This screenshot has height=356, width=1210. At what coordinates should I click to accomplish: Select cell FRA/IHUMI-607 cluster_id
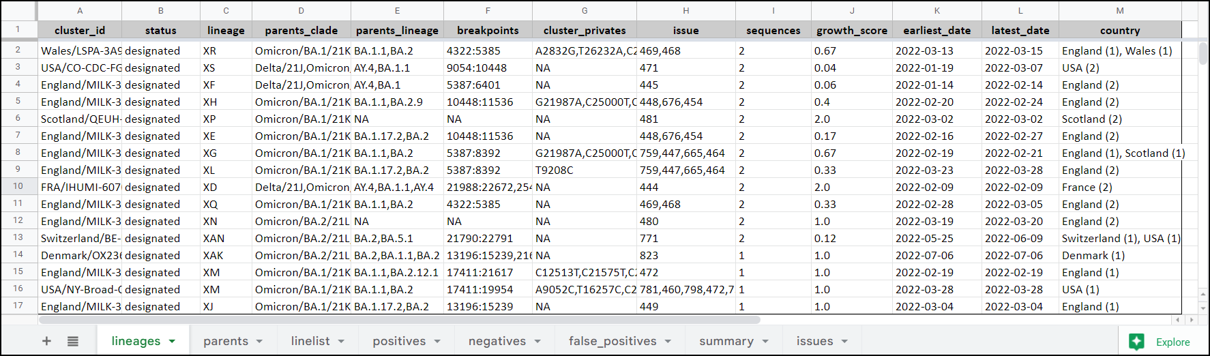pyautogui.click(x=80, y=187)
